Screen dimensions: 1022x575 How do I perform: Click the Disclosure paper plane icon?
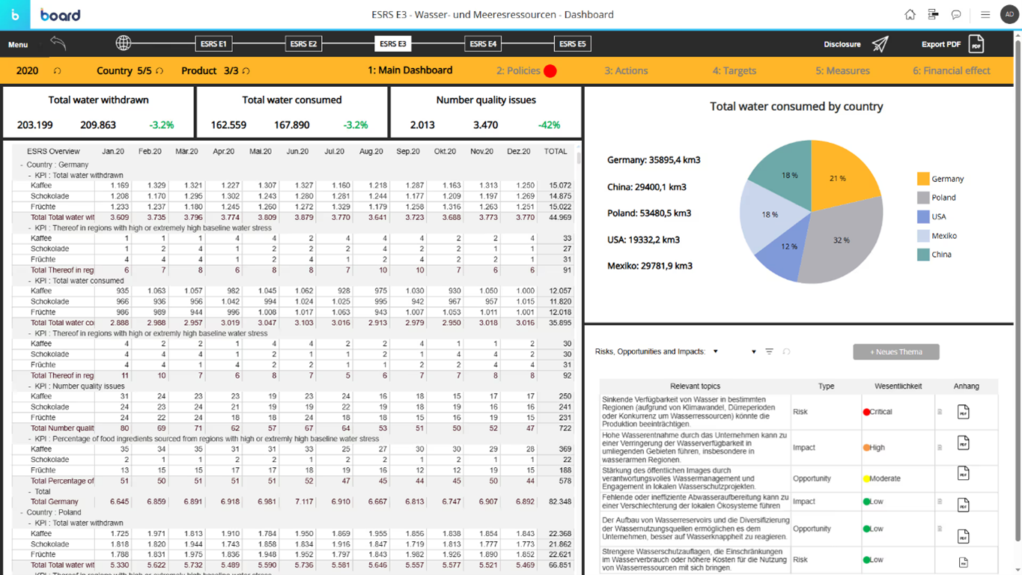[x=880, y=44]
